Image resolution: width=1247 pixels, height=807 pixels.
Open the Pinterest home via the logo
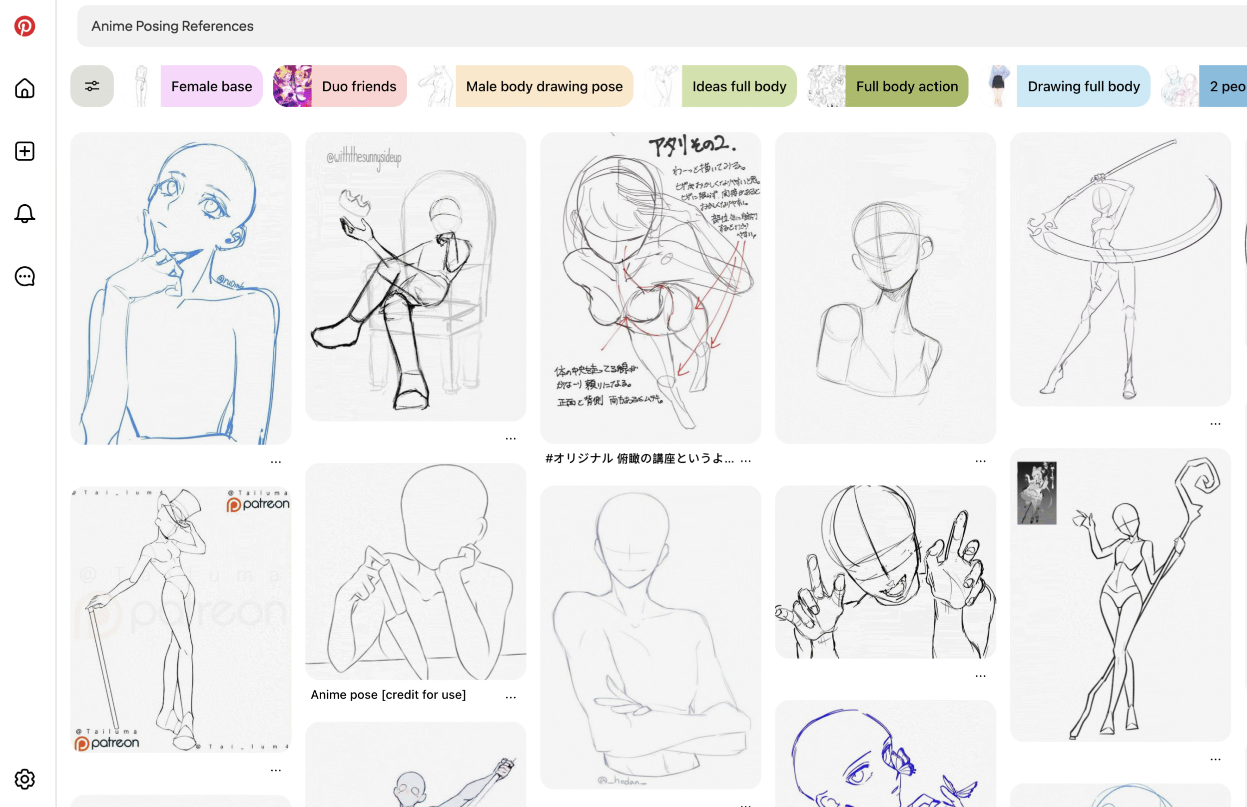click(24, 25)
